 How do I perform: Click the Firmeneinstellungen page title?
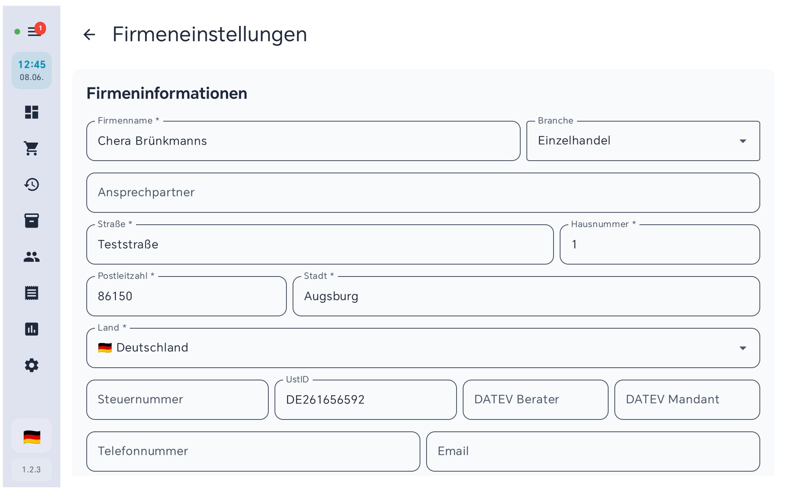(210, 35)
